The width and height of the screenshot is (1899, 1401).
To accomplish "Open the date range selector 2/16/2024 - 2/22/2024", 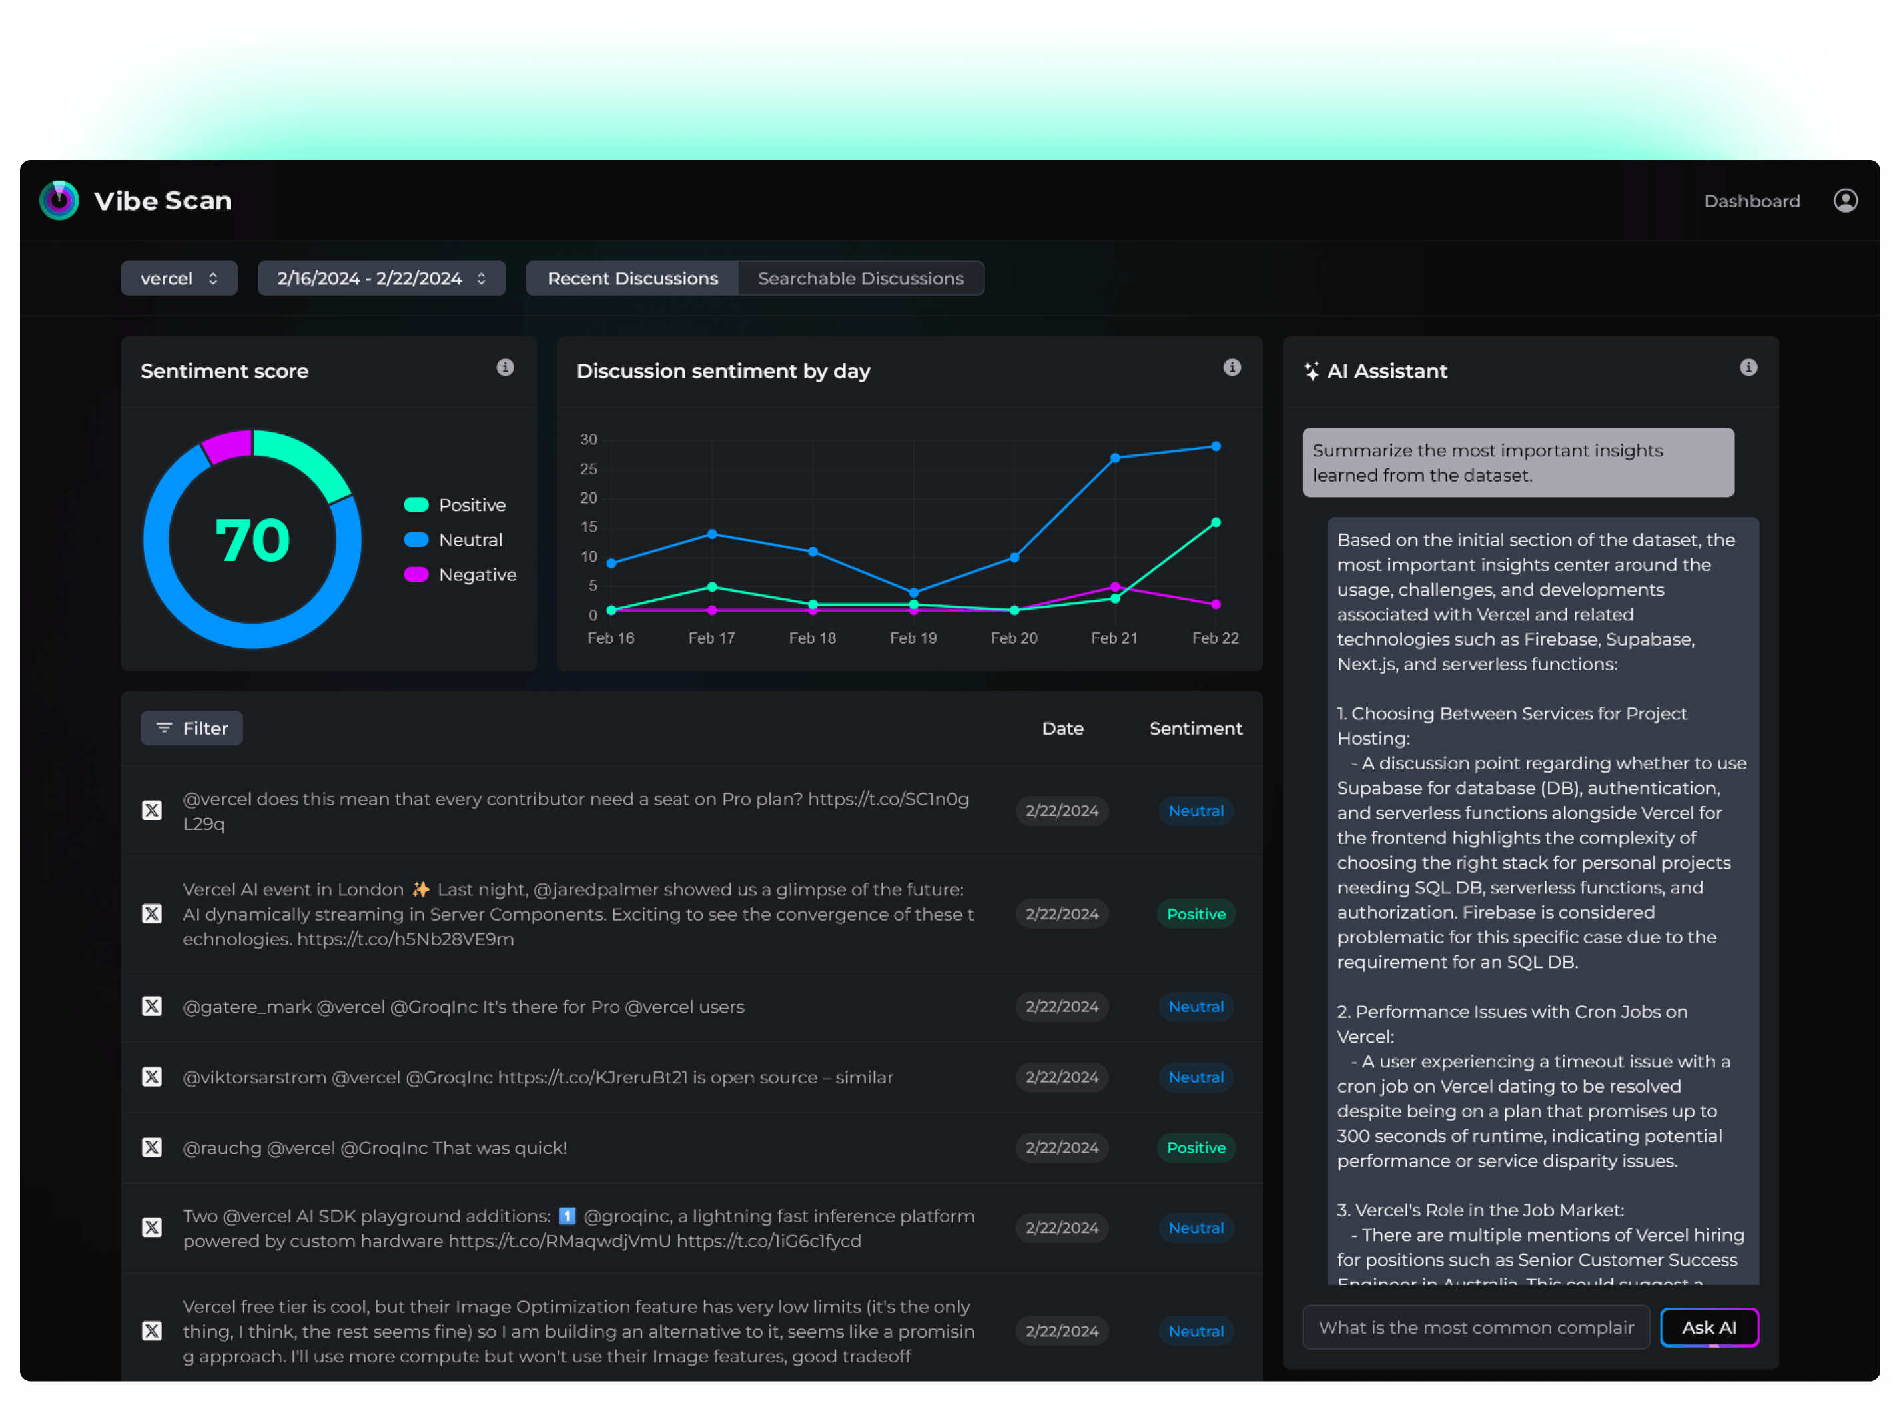I will [382, 278].
